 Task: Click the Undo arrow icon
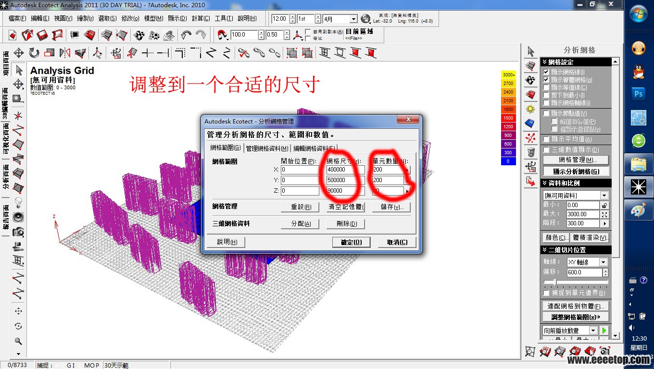click(186, 35)
